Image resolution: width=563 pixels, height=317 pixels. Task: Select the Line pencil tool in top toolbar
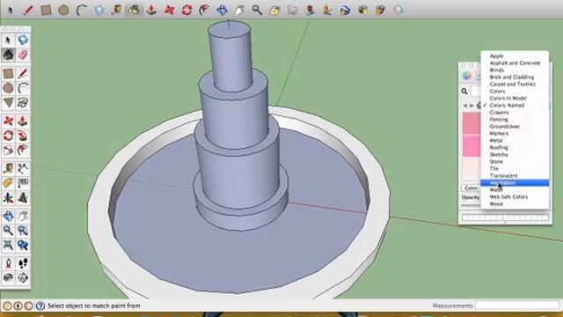[28, 10]
